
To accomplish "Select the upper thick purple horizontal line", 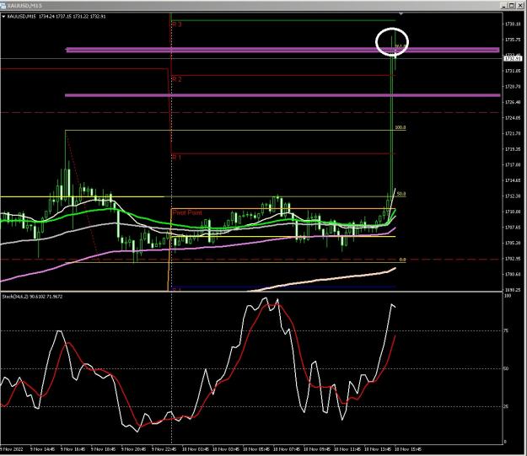I will tap(282, 50).
